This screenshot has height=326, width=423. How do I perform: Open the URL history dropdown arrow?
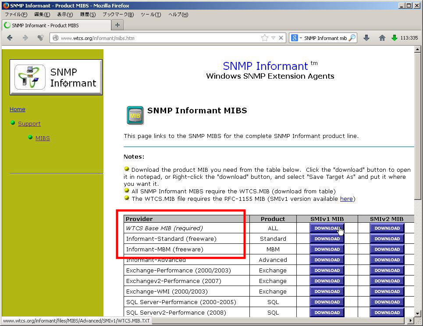coord(273,38)
